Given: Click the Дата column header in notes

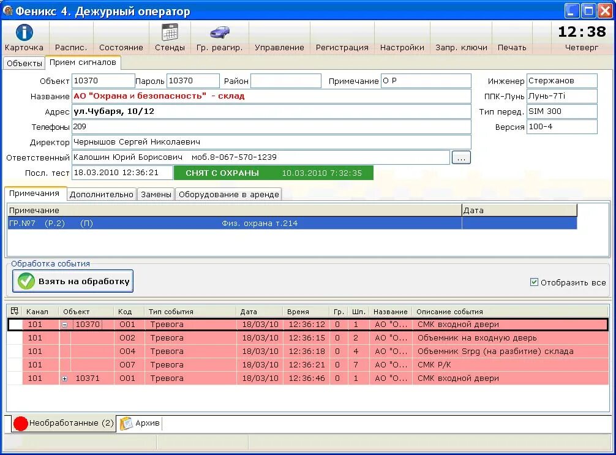Looking at the screenshot, I should [x=519, y=211].
